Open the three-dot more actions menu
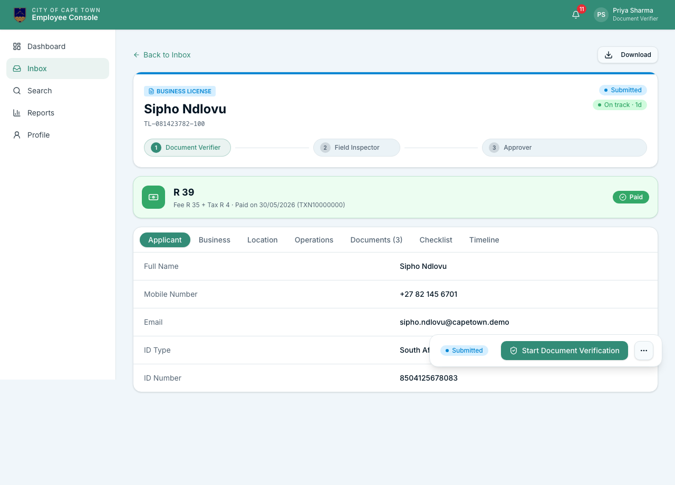This screenshot has height=485, width=675. click(644, 351)
